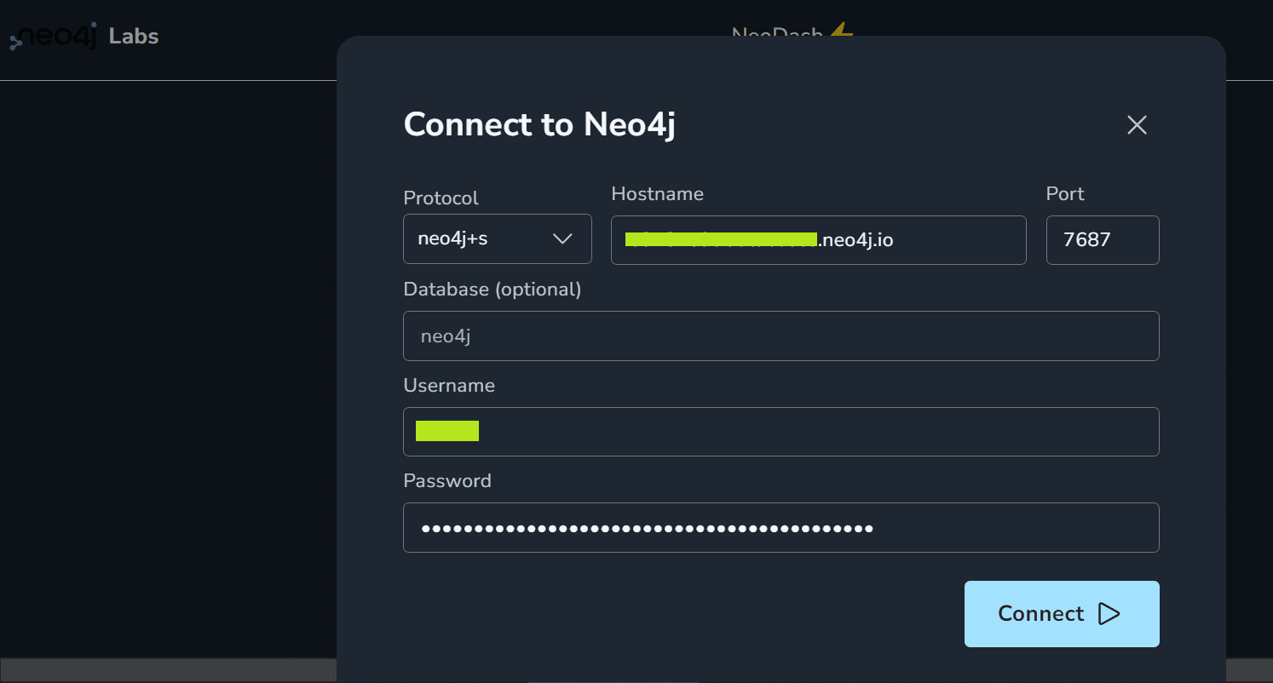Click the neo4j logo in header
This screenshot has width=1273, height=683.
(x=55, y=37)
